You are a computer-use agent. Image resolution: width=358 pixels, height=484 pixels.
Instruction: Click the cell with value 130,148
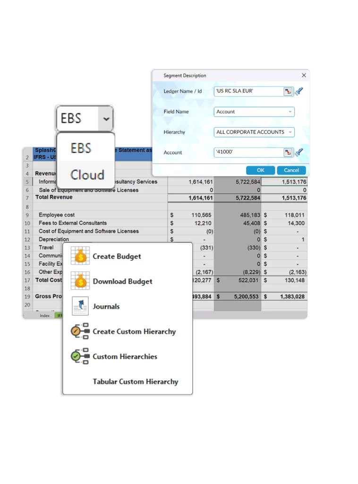tap(284, 280)
